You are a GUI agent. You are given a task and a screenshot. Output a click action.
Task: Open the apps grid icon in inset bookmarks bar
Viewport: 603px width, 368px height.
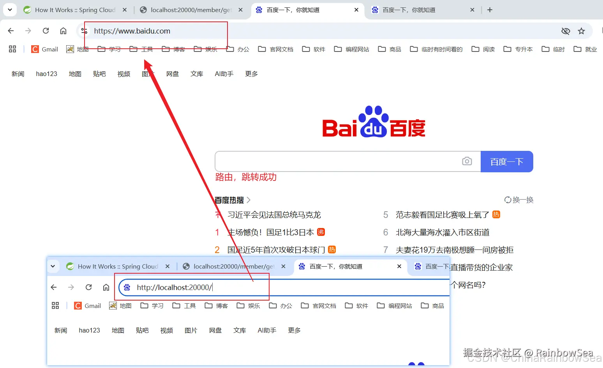[x=55, y=306]
